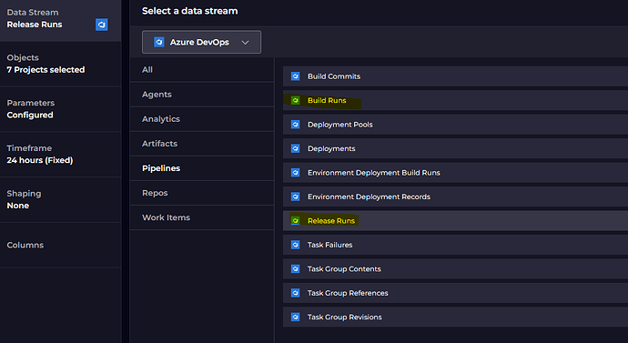Go to the Work Items category
Image resolution: width=628 pixels, height=343 pixels.
pyautogui.click(x=202, y=217)
